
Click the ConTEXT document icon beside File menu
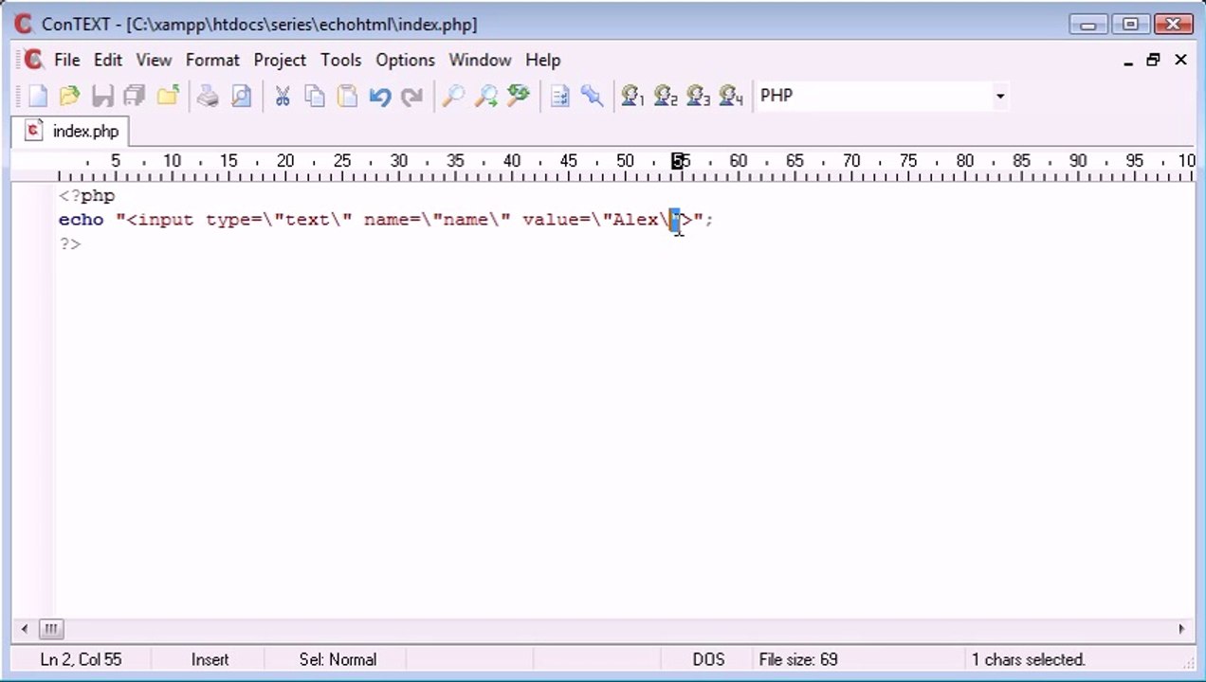tap(33, 60)
